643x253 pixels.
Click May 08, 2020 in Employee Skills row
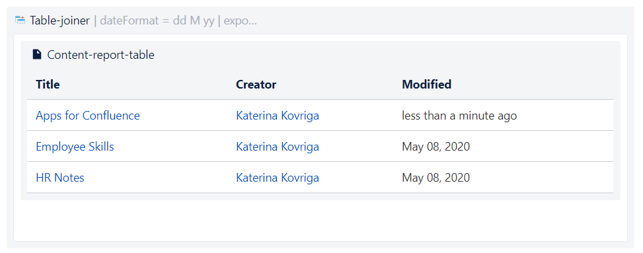pyautogui.click(x=436, y=147)
